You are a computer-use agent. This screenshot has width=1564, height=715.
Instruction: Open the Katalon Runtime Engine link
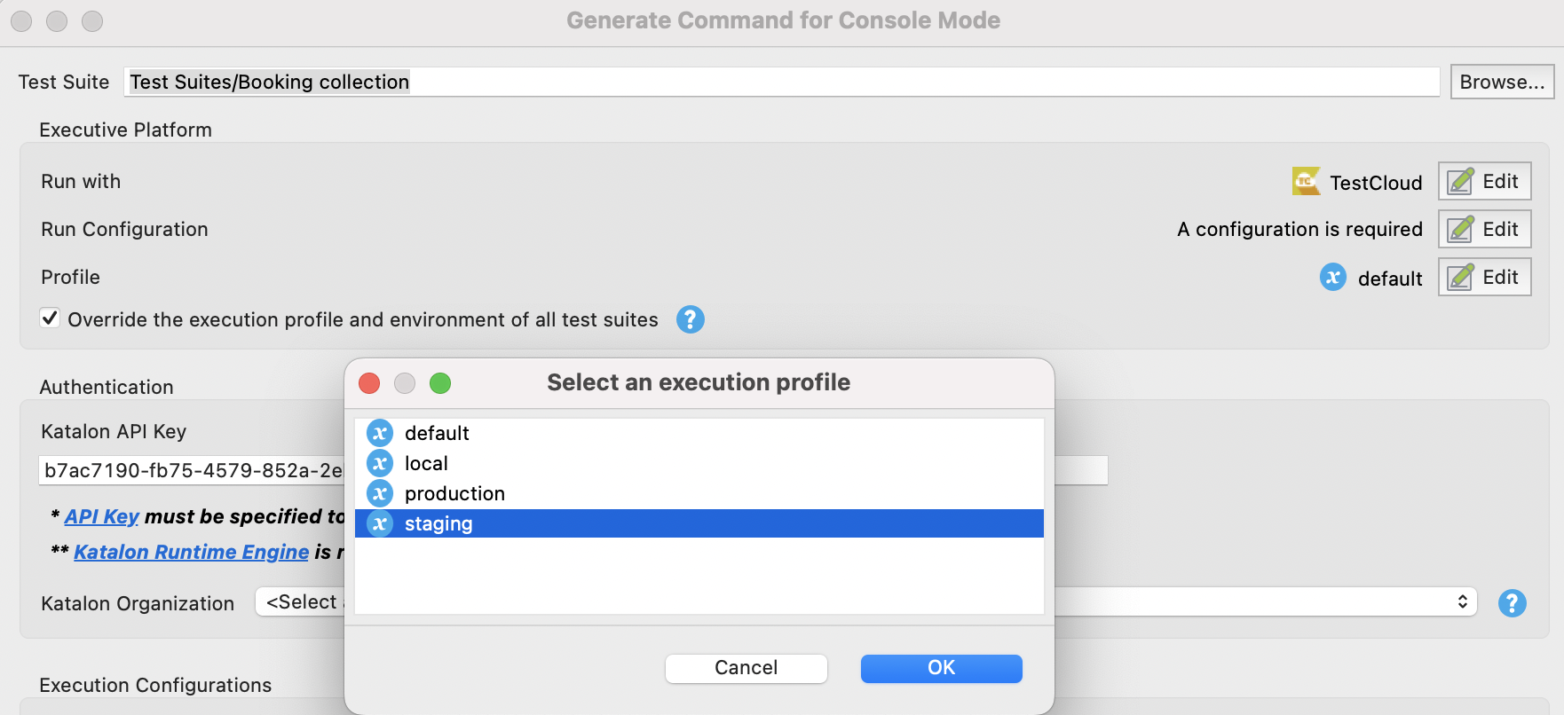click(192, 552)
